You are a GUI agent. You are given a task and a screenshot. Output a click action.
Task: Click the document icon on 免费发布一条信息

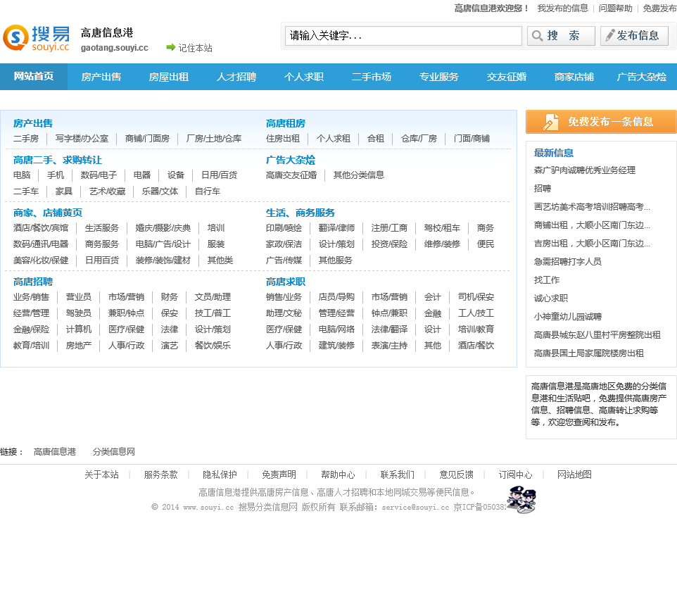(550, 122)
